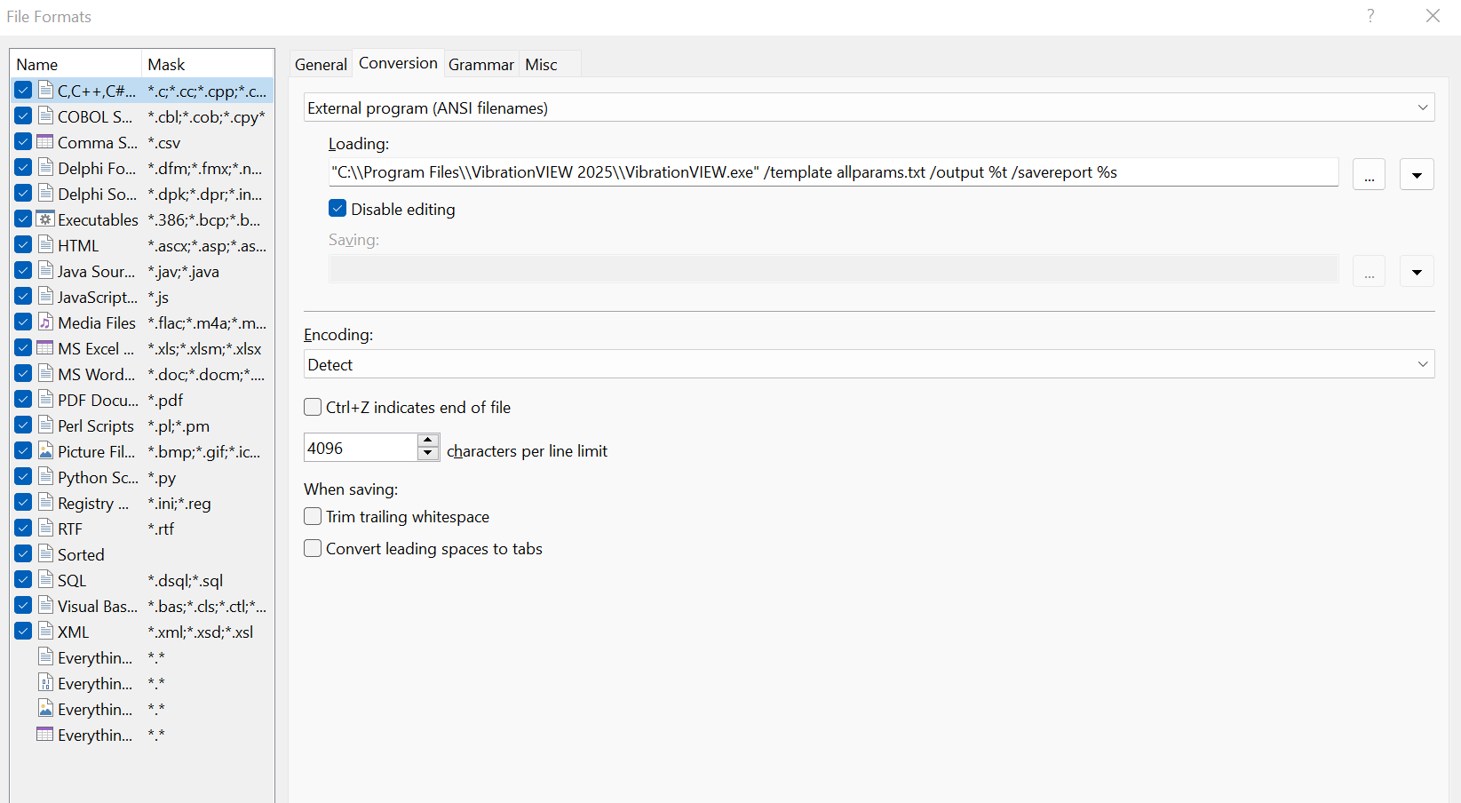Click the Executables gear icon
The width and height of the screenshot is (1461, 803).
(x=45, y=219)
